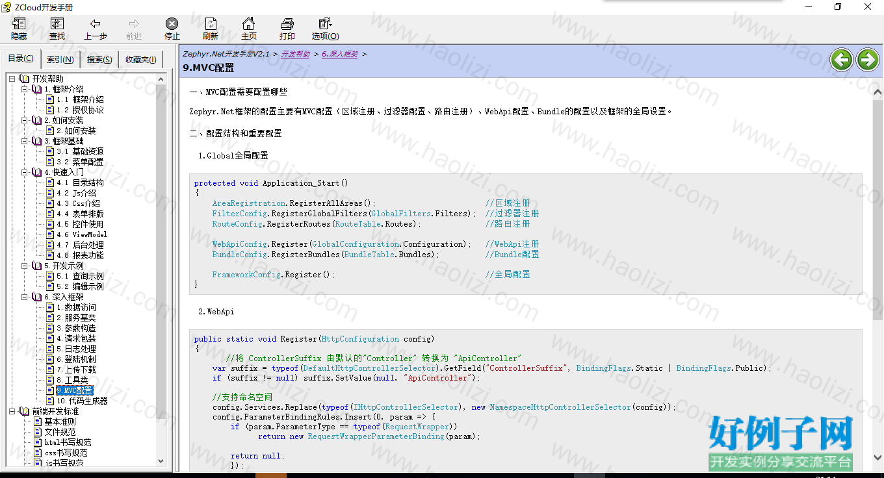Select 4.4 表单排版 in the tree

point(80,214)
